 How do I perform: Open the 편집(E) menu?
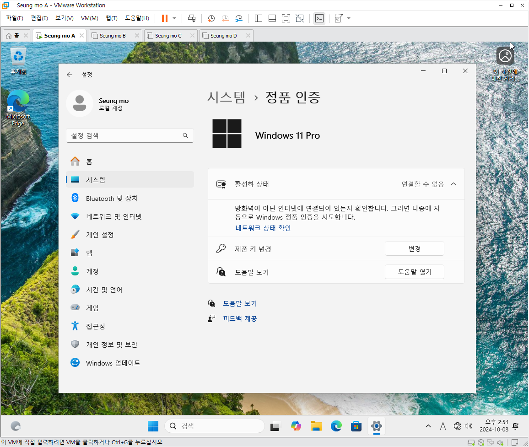(39, 18)
